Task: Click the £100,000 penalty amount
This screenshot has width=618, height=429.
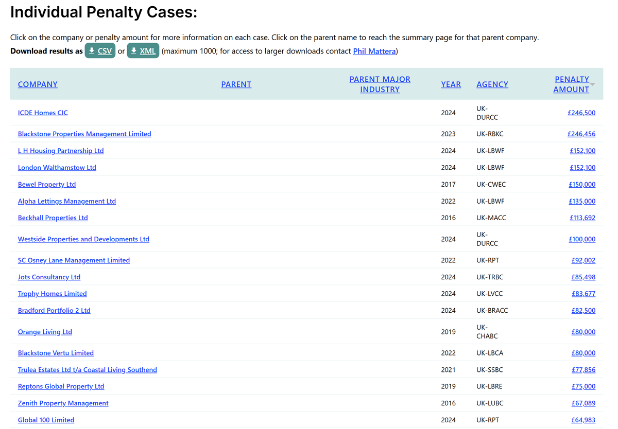Action: (582, 239)
